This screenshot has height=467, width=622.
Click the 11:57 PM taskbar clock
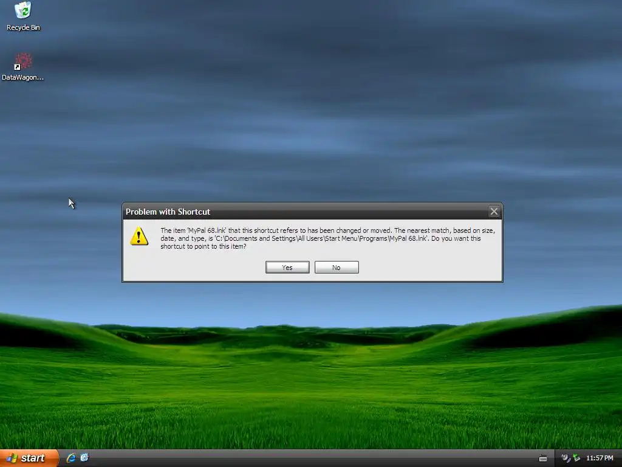point(600,458)
